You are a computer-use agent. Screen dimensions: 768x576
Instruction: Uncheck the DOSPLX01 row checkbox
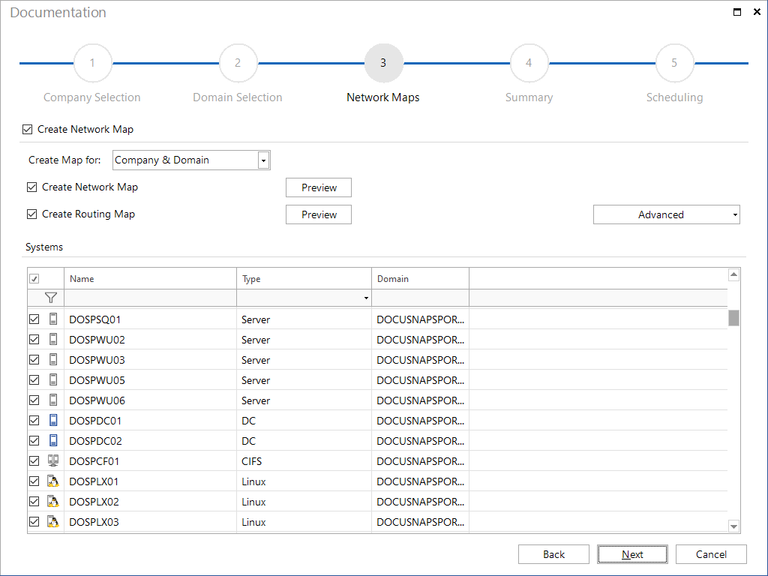pos(34,481)
